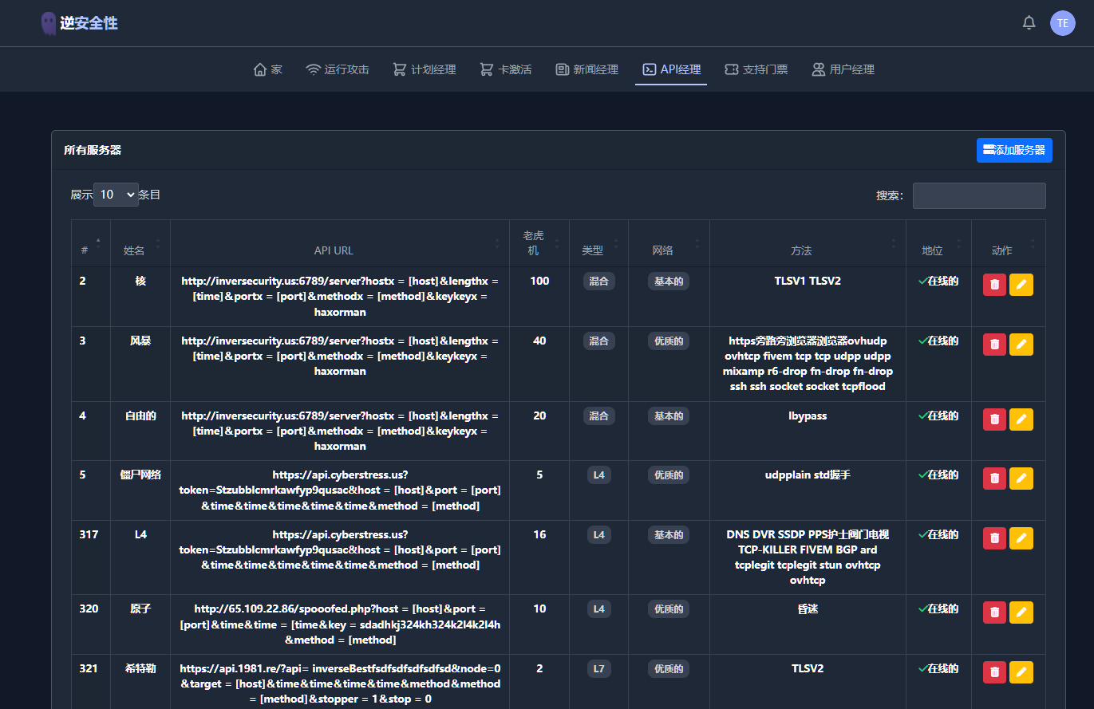Delete the server in row 5
Screen dimensions: 1094x709
[994, 479]
